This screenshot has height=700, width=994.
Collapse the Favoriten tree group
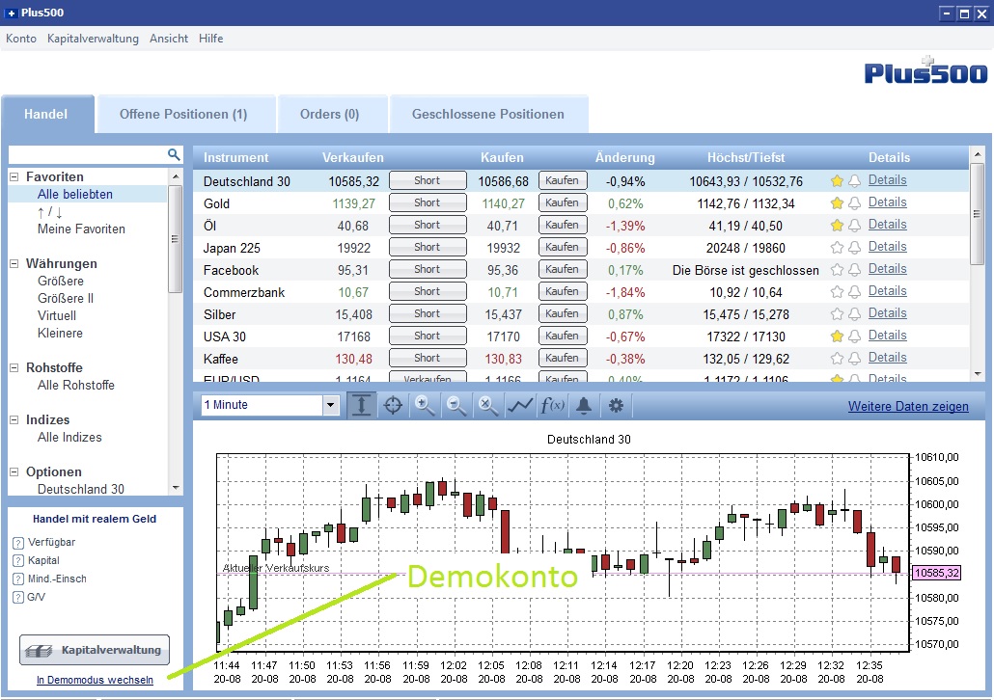click(14, 177)
